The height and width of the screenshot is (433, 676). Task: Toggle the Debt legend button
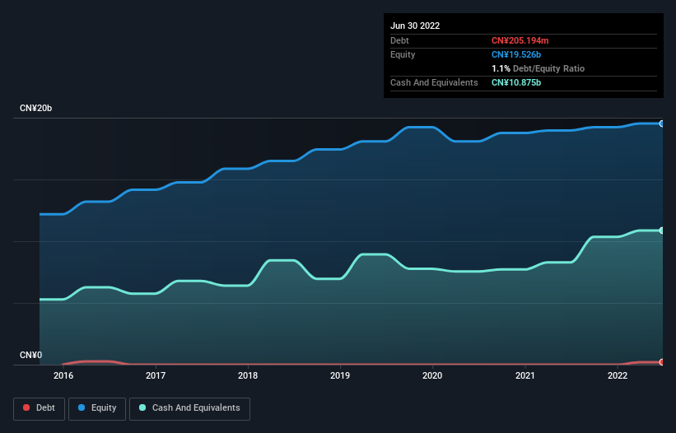pyautogui.click(x=40, y=408)
